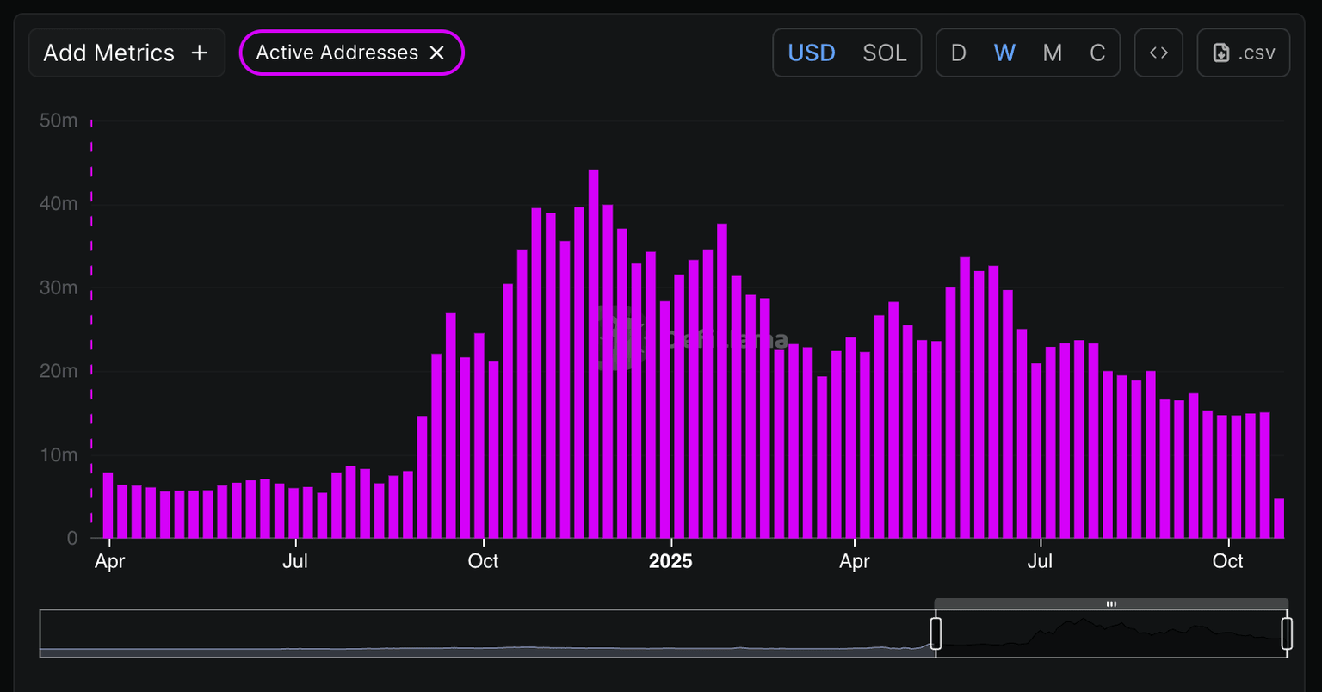Click the Active Addresses metric pill
The width and height of the screenshot is (1322, 692).
(337, 53)
